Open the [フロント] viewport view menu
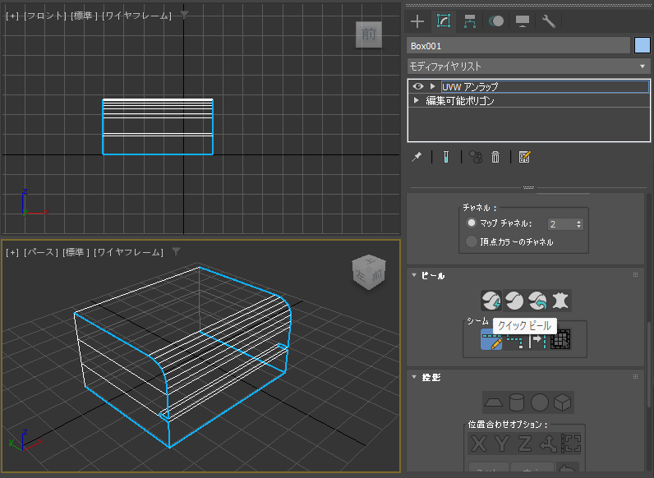This screenshot has height=478, width=654. pos(45,16)
